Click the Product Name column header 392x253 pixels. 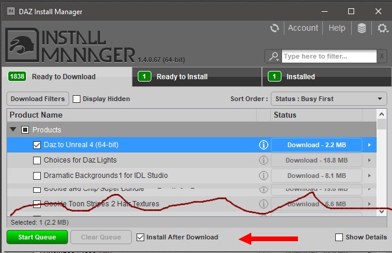pos(131,115)
